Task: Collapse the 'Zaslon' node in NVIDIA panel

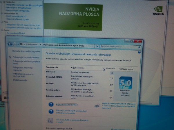Action: (2, 30)
